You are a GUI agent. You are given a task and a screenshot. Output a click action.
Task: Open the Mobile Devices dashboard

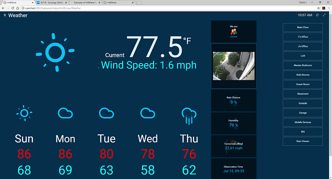click(303, 122)
